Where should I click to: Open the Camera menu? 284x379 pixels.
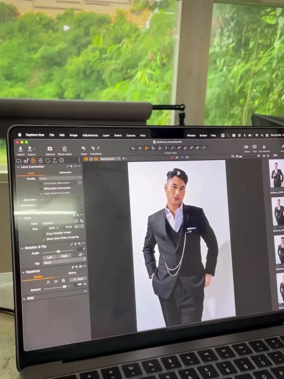131,136
